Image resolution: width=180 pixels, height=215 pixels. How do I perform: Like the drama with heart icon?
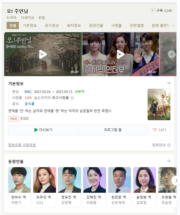(x=160, y=130)
